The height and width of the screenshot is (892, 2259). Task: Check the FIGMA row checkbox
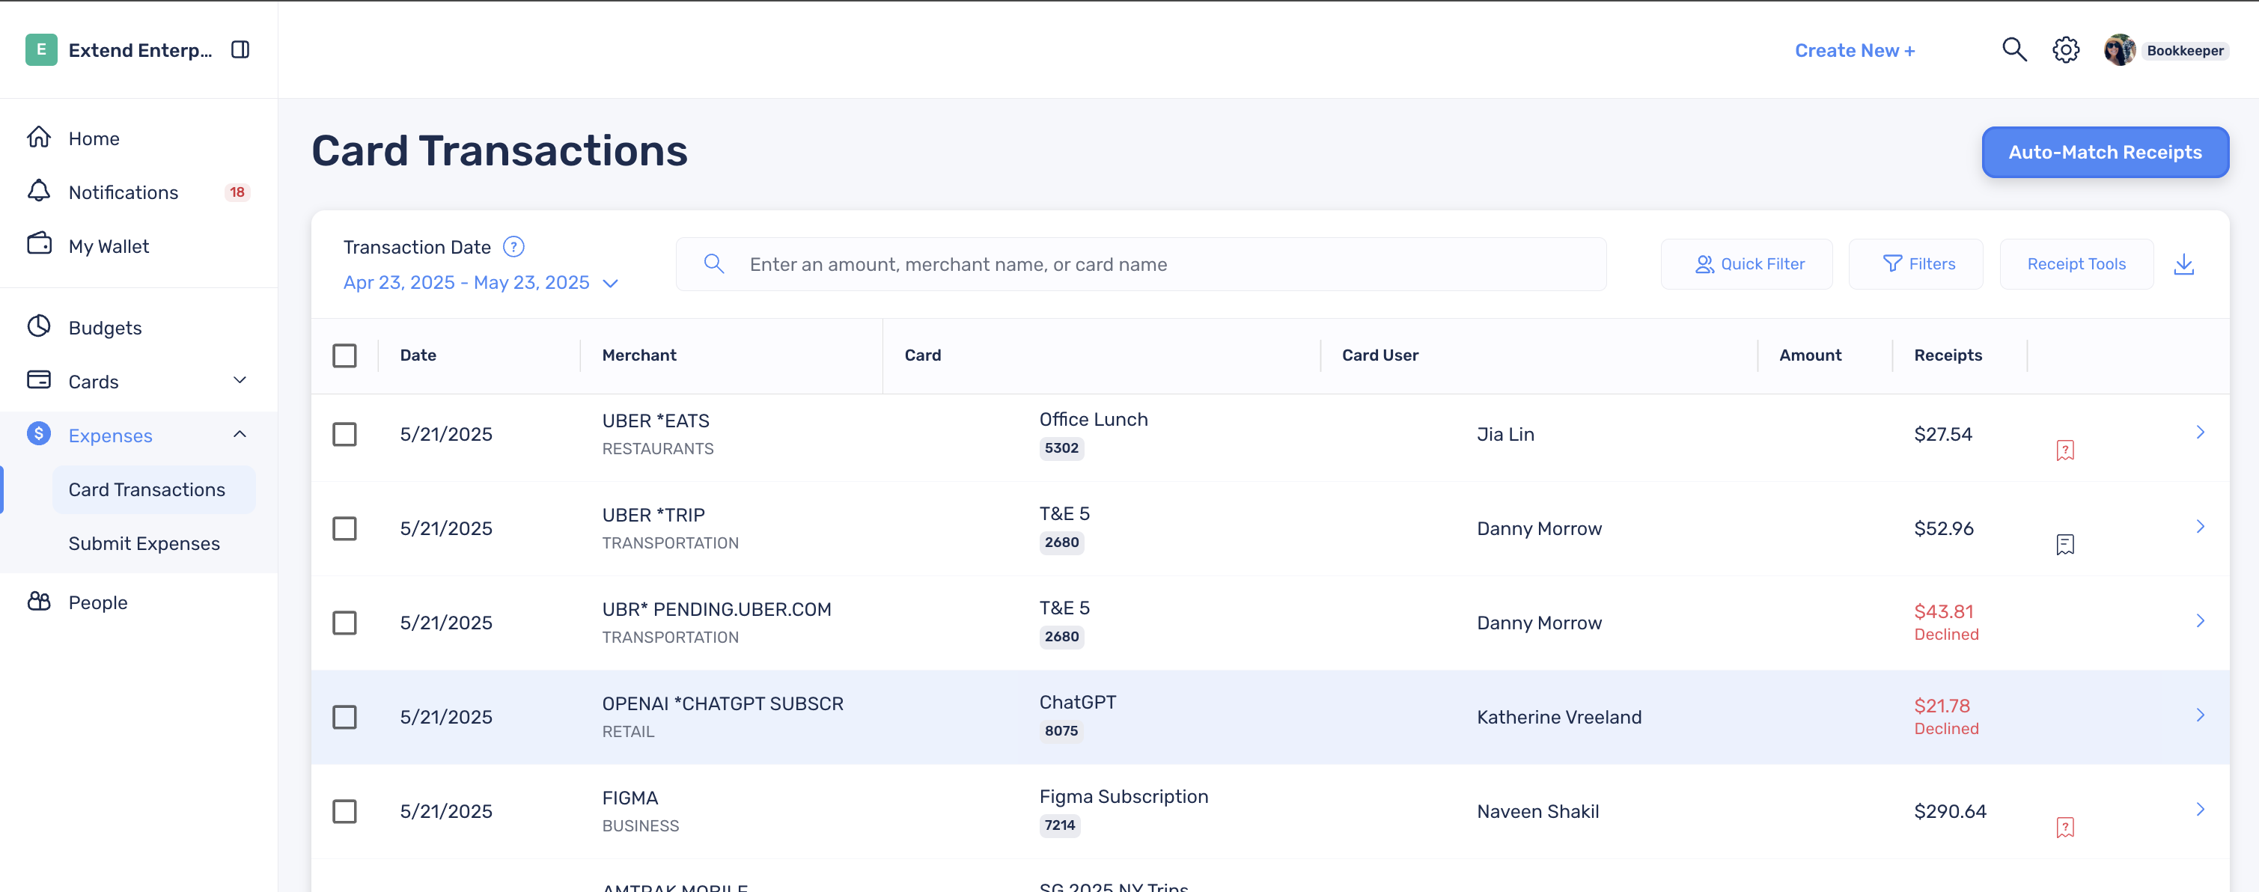pos(344,811)
